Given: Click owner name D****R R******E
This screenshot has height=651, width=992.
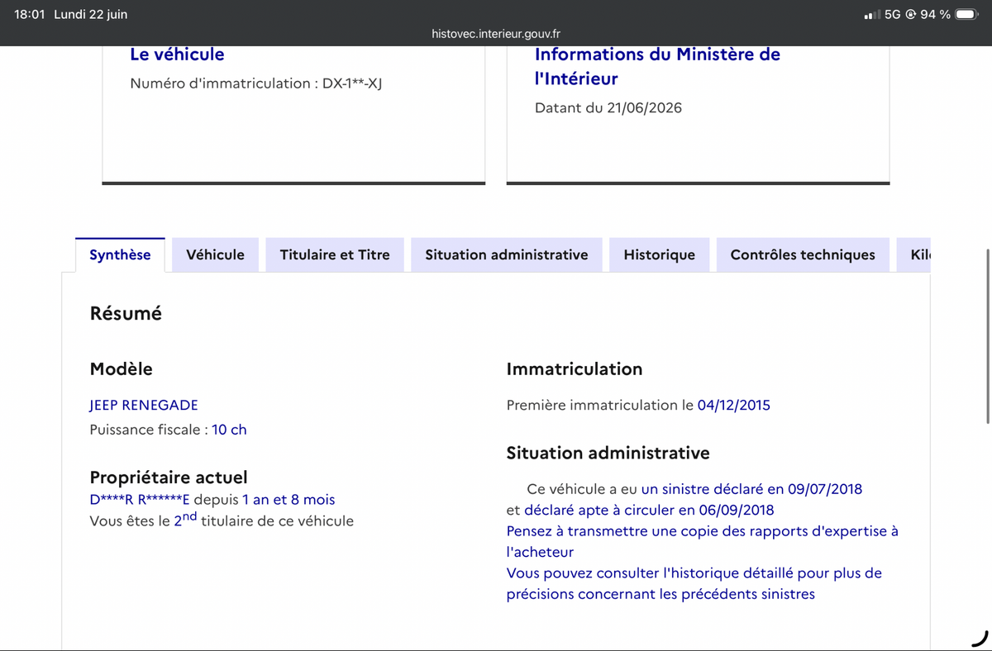Looking at the screenshot, I should [140, 500].
